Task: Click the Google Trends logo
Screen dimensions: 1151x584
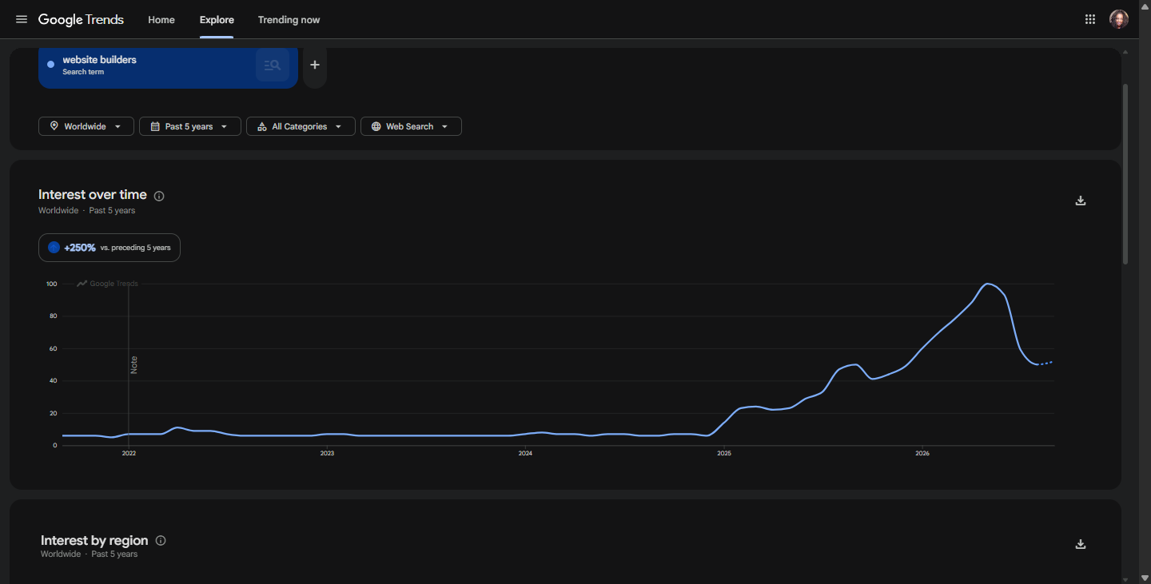Action: click(81, 19)
